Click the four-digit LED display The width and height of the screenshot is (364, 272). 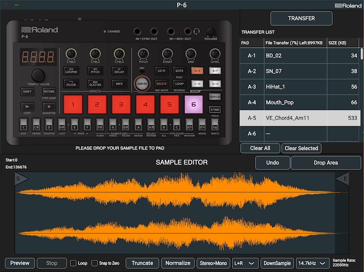coord(38,57)
